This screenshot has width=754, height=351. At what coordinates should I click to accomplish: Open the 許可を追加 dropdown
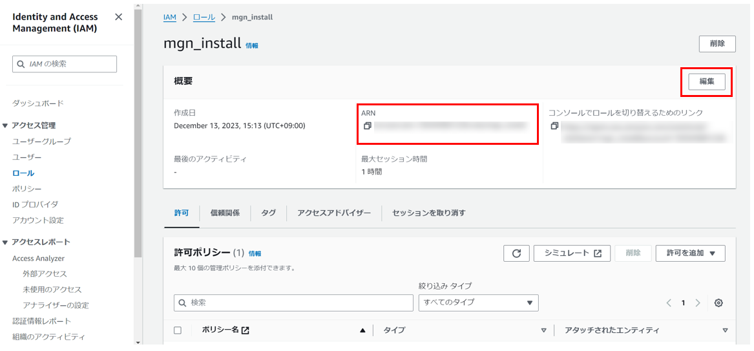pos(691,253)
